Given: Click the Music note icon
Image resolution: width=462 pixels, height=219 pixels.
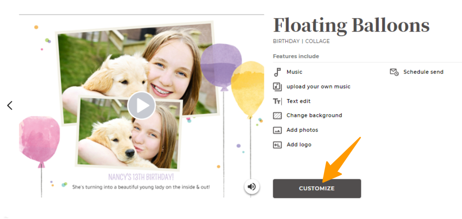Looking at the screenshot, I should [x=277, y=72].
